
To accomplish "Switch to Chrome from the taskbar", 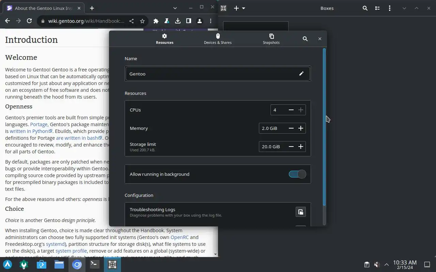I will (77, 265).
